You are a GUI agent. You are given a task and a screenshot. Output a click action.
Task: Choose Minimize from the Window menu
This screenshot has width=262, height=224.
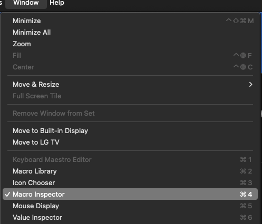point(130,21)
